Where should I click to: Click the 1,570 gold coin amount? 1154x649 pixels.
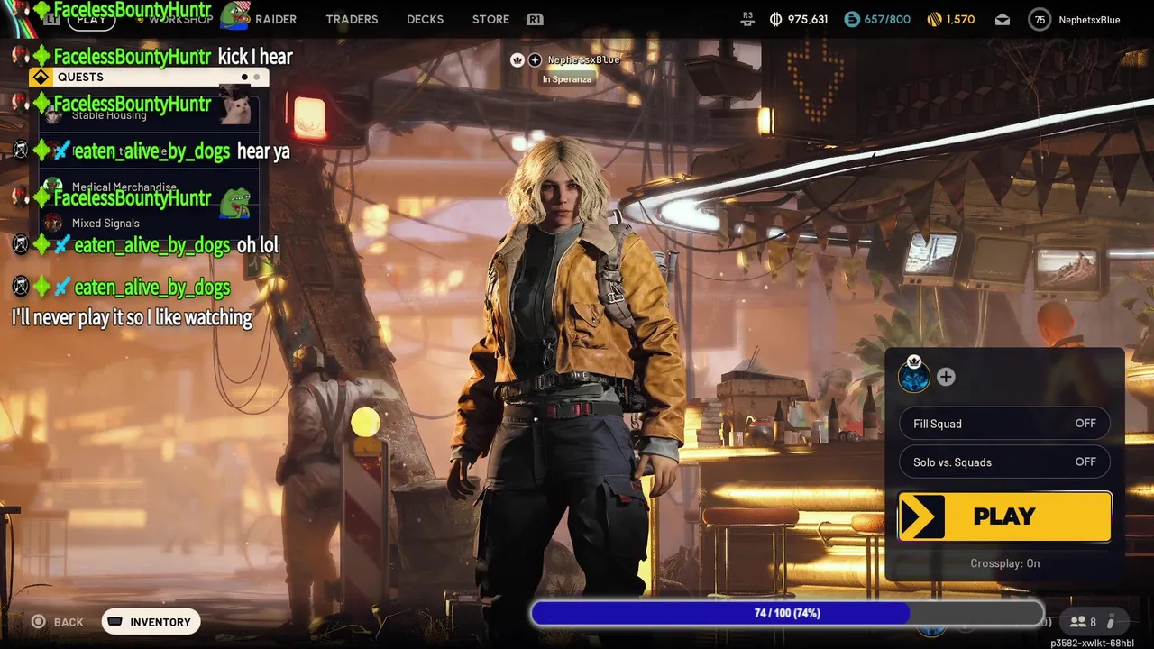960,19
